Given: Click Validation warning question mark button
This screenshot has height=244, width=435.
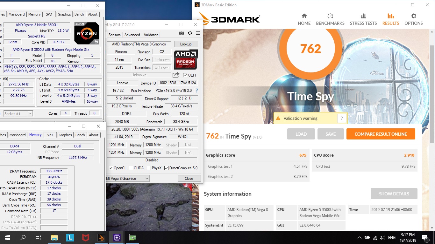Looking at the screenshot, I should pos(342,118).
